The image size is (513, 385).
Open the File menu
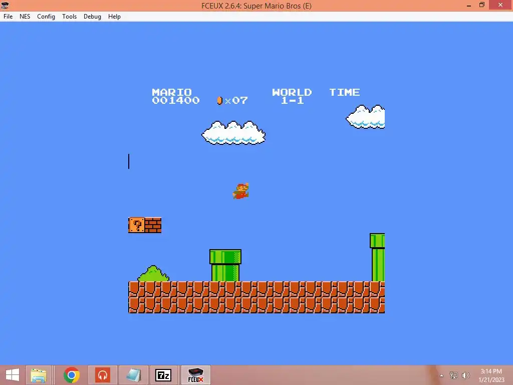click(8, 17)
